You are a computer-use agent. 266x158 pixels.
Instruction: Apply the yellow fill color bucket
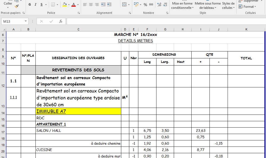(x=64, y=5)
